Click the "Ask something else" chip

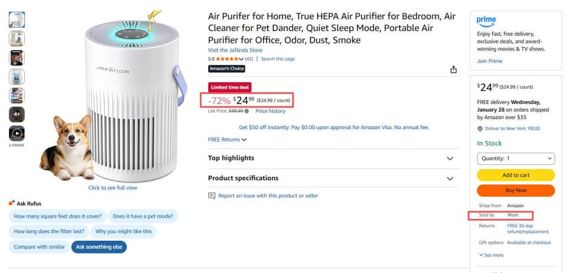(x=99, y=247)
